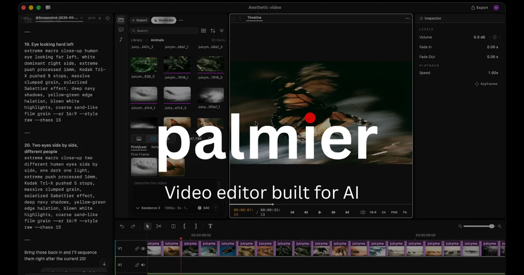Zoom in the timeline magnifier
The width and height of the screenshot is (524, 275).
[x=500, y=226]
